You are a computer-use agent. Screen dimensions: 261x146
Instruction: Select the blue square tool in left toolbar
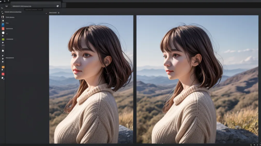[3, 25]
